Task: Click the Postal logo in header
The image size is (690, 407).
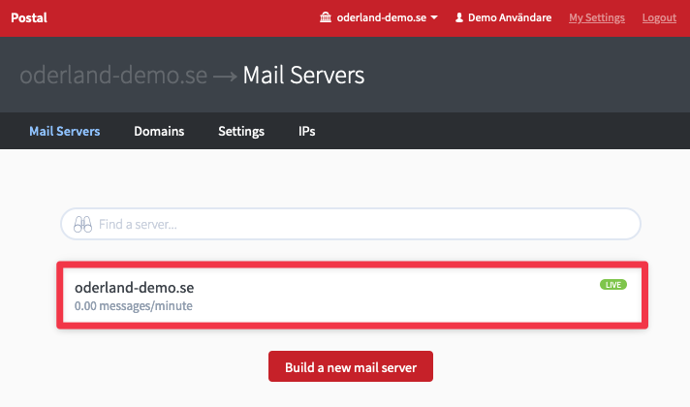Action: coord(29,17)
